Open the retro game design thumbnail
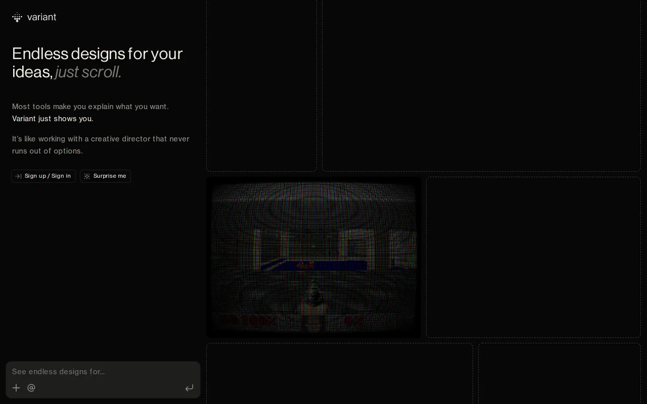Viewport: 647px width, 404px height. coord(314,257)
